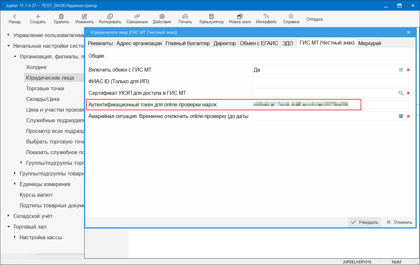Launch the Калькулятор tool
Screen dimensions: 420x265
tap(211, 19)
